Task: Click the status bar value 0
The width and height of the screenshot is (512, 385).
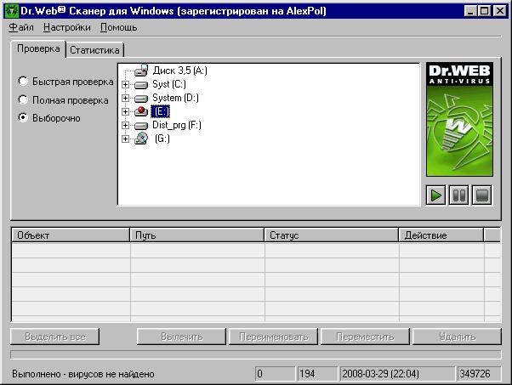Action: tap(275, 374)
